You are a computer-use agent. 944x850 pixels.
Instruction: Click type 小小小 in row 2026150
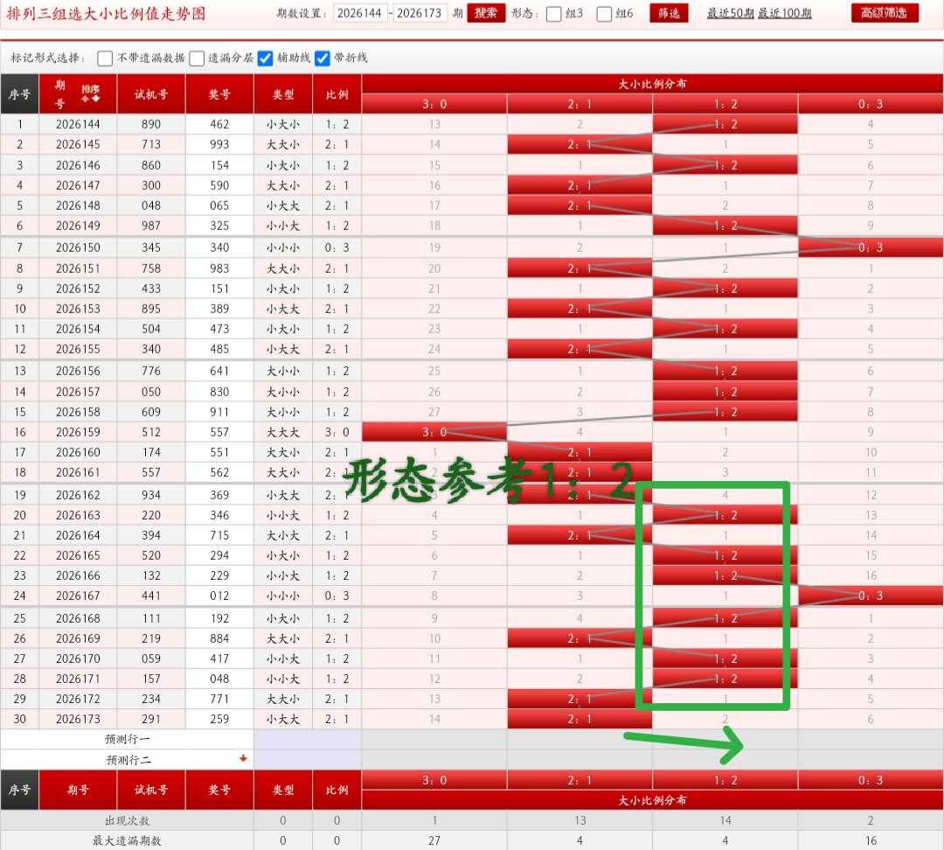pyautogui.click(x=283, y=247)
